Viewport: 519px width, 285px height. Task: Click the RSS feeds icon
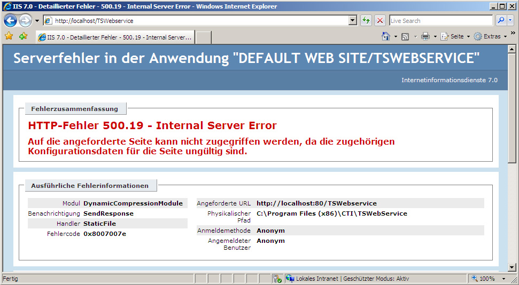[x=405, y=36]
